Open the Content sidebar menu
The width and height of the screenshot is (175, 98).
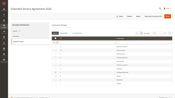(x=4, y=38)
